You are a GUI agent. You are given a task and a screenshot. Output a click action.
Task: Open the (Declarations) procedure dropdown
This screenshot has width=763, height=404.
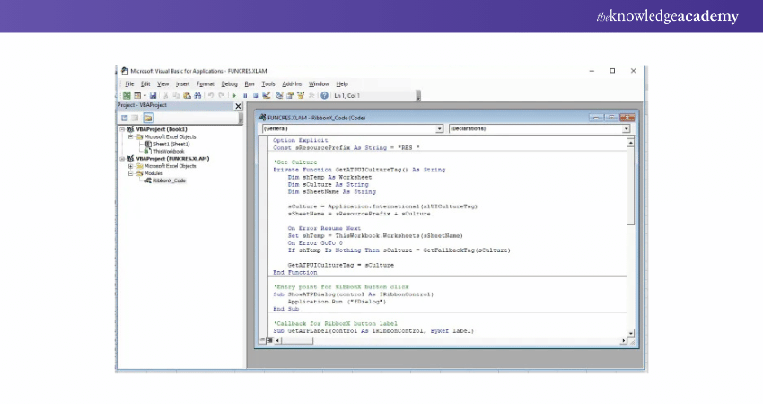point(626,128)
